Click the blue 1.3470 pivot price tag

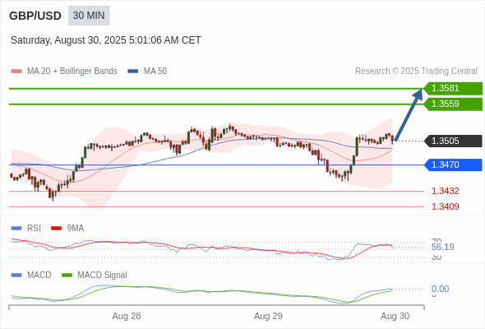[x=453, y=164]
